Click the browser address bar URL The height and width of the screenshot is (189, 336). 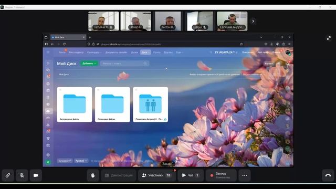point(131,44)
